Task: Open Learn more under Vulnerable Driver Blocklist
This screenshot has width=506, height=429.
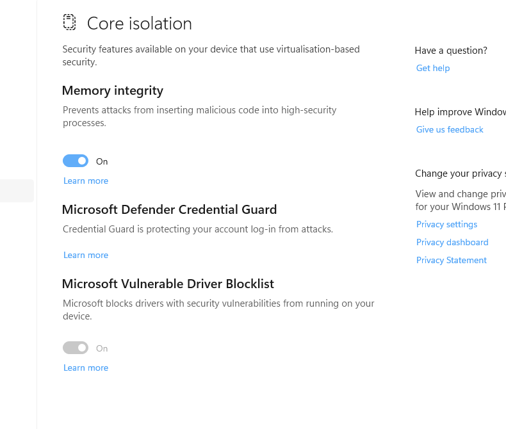Action: [x=86, y=368]
